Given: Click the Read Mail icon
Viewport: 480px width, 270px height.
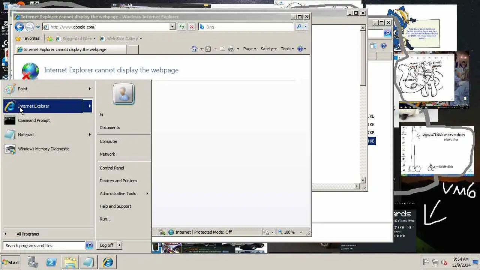Looking at the screenshot, I should click(x=222, y=49).
